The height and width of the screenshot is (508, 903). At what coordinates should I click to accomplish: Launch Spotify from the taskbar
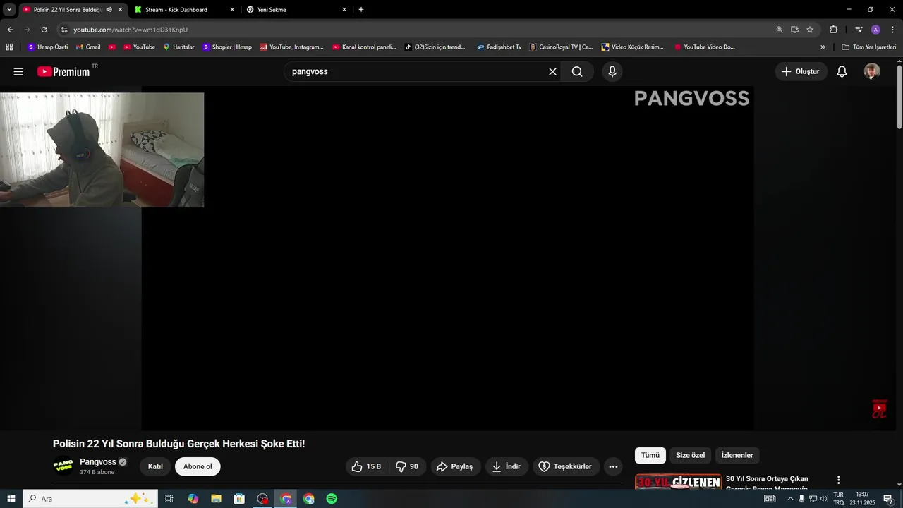tap(332, 499)
